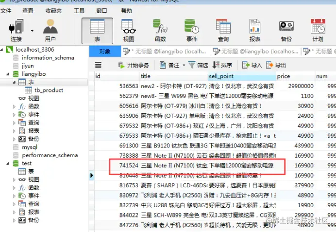Screen dimensions: 336x232
Task: Expand 查询 node under liangyibo
Action: (x=14, y=123)
